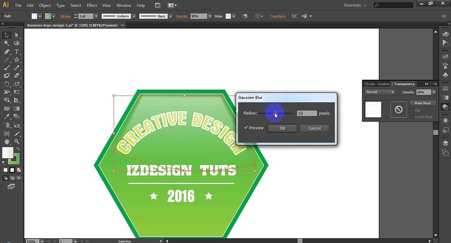Screen dimensions: 451x243
Task: Select the Selection (black arrow) tool
Action: 7,35
